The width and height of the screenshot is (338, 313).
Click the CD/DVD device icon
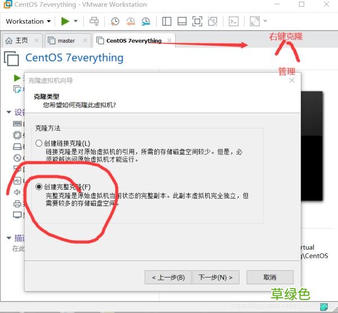coord(17,158)
